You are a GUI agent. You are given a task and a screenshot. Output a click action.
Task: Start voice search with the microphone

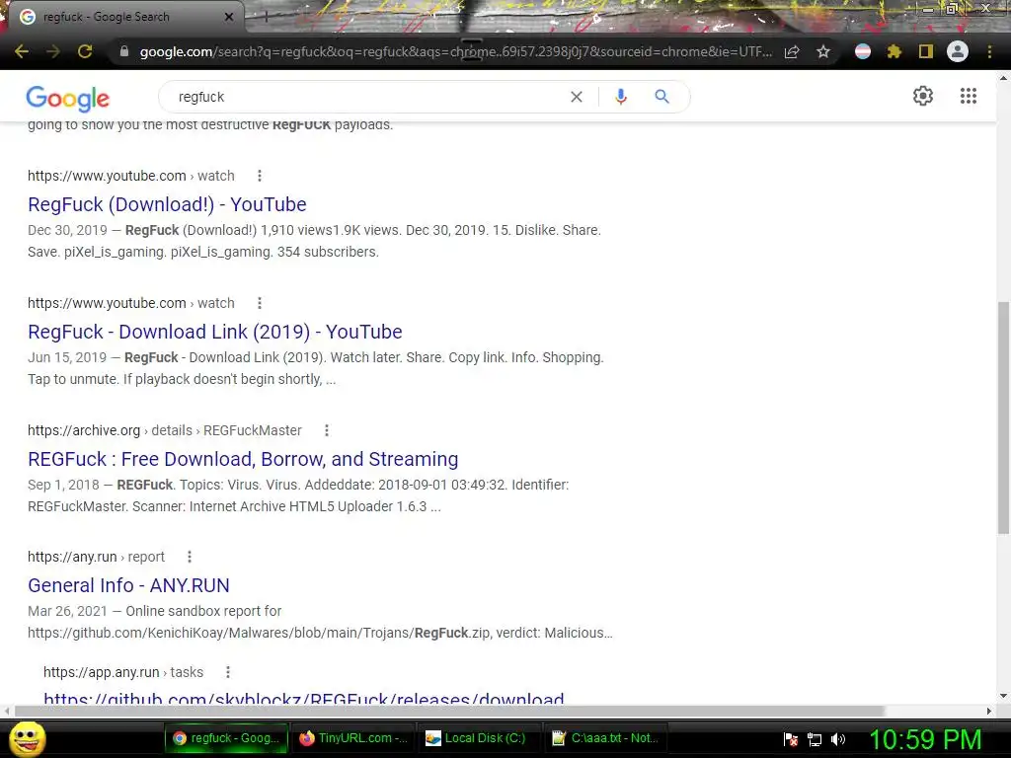621,97
